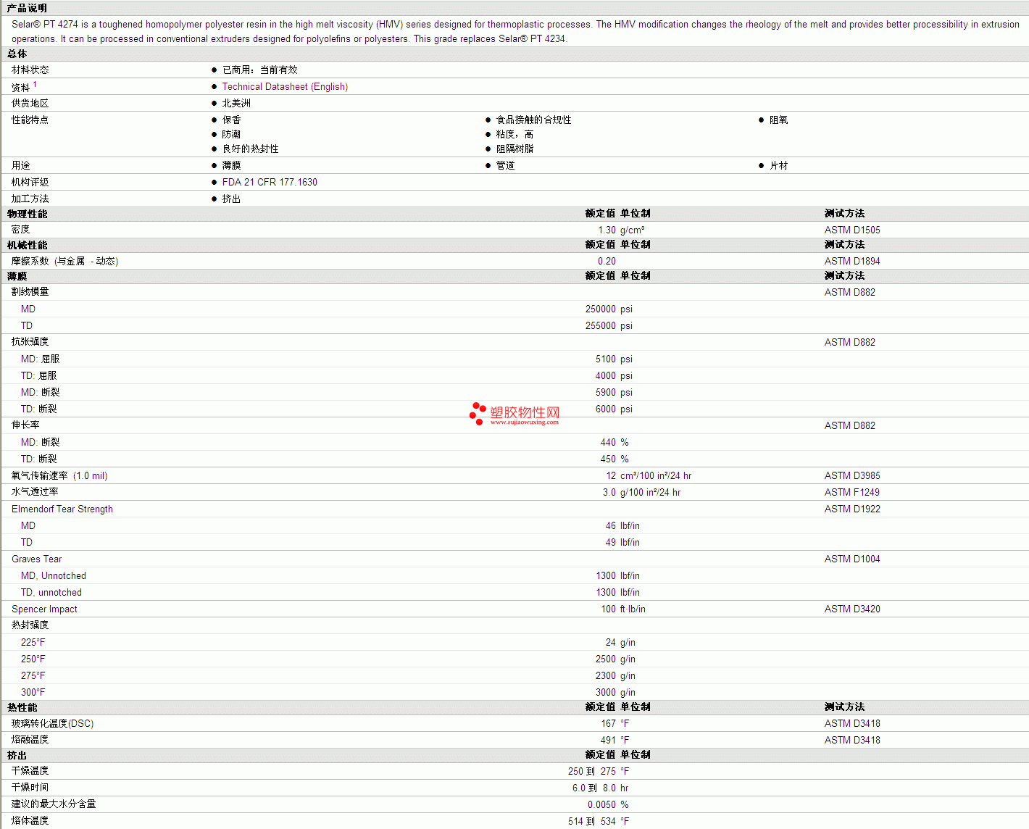Viewport: 1029px width, 829px height.
Task: Open the Technical Datasheet (English) link
Action: pos(285,87)
